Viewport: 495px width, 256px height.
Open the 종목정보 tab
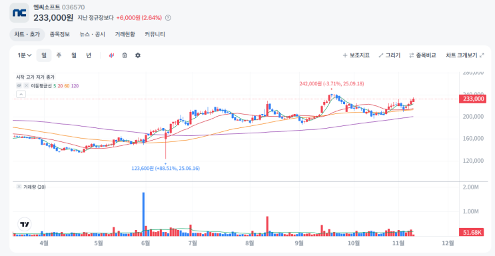point(60,35)
